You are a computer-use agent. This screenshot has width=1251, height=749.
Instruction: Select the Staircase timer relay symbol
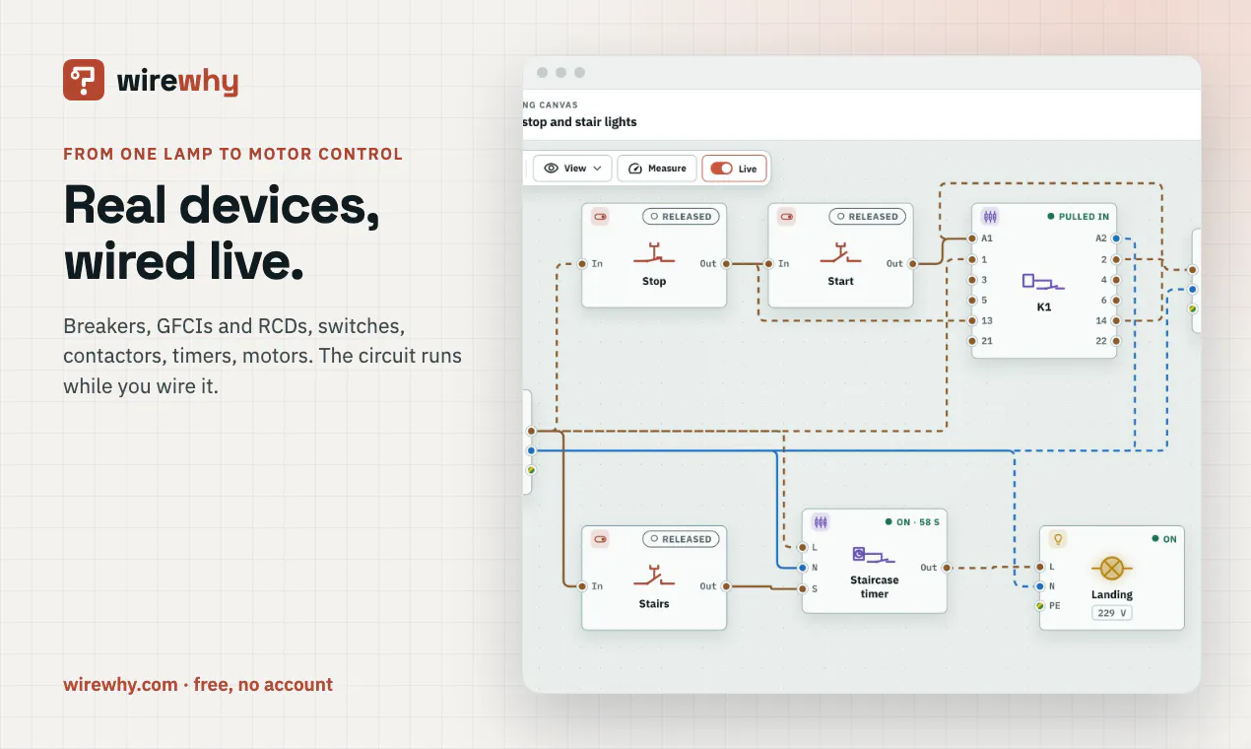tap(874, 557)
